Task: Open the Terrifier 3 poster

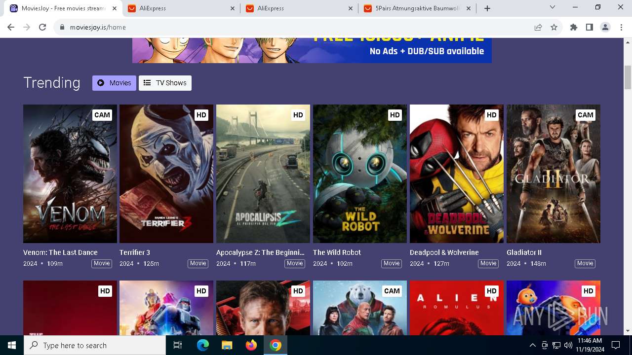Action: [x=166, y=174]
